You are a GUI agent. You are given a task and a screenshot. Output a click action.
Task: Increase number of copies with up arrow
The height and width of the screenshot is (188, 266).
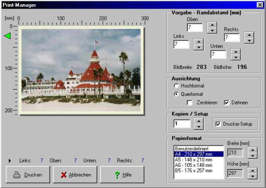click(199, 121)
